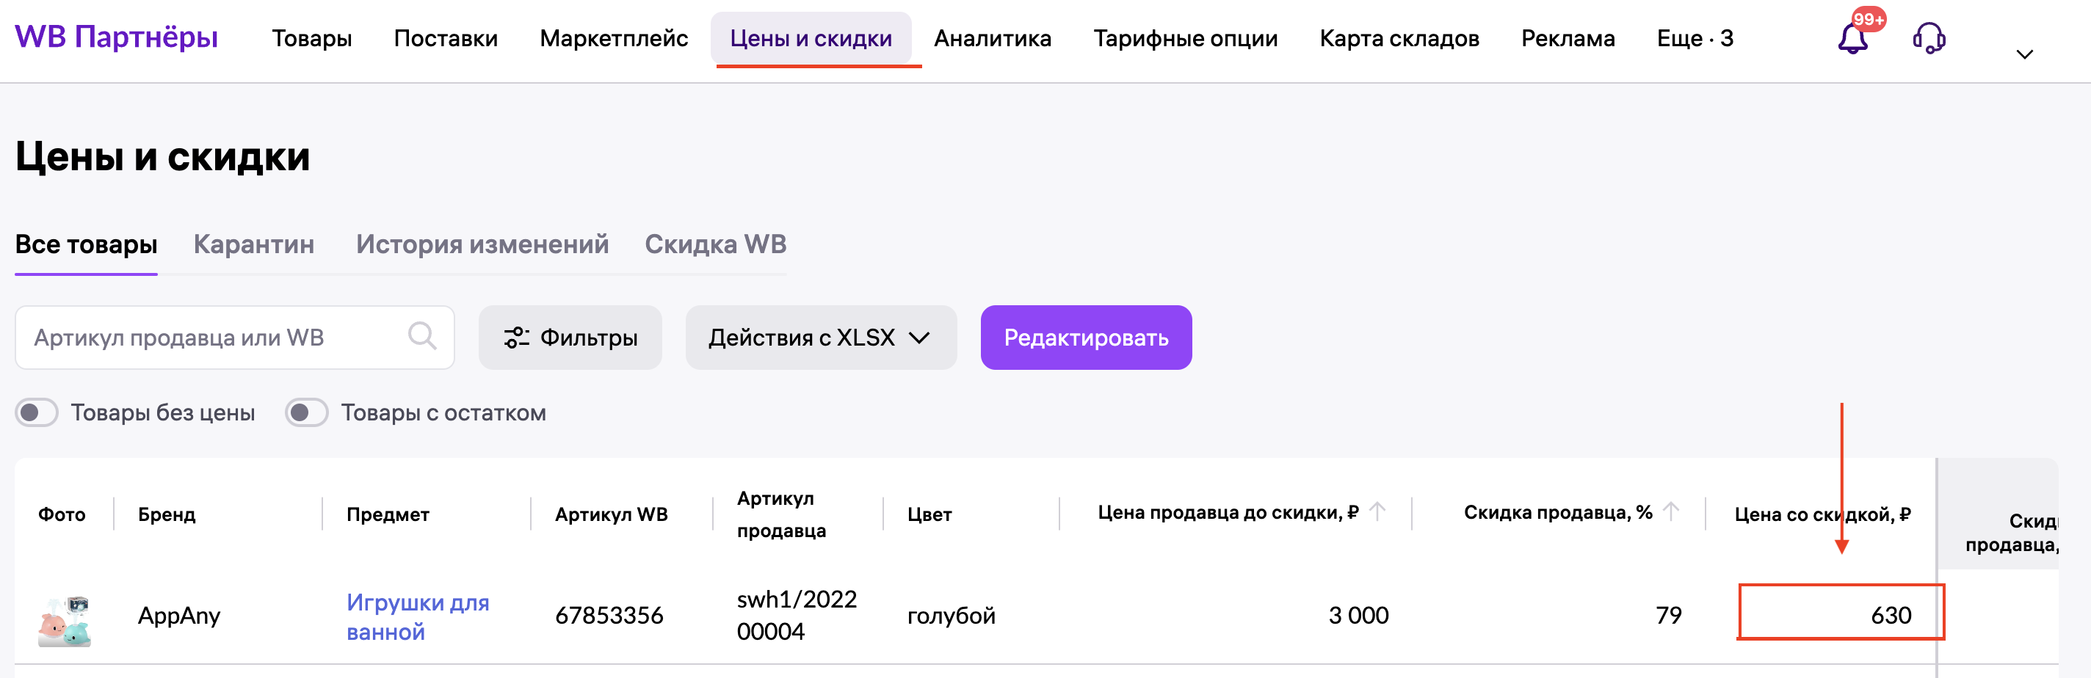
Task: Click the search magnifier icon
Action: (422, 336)
